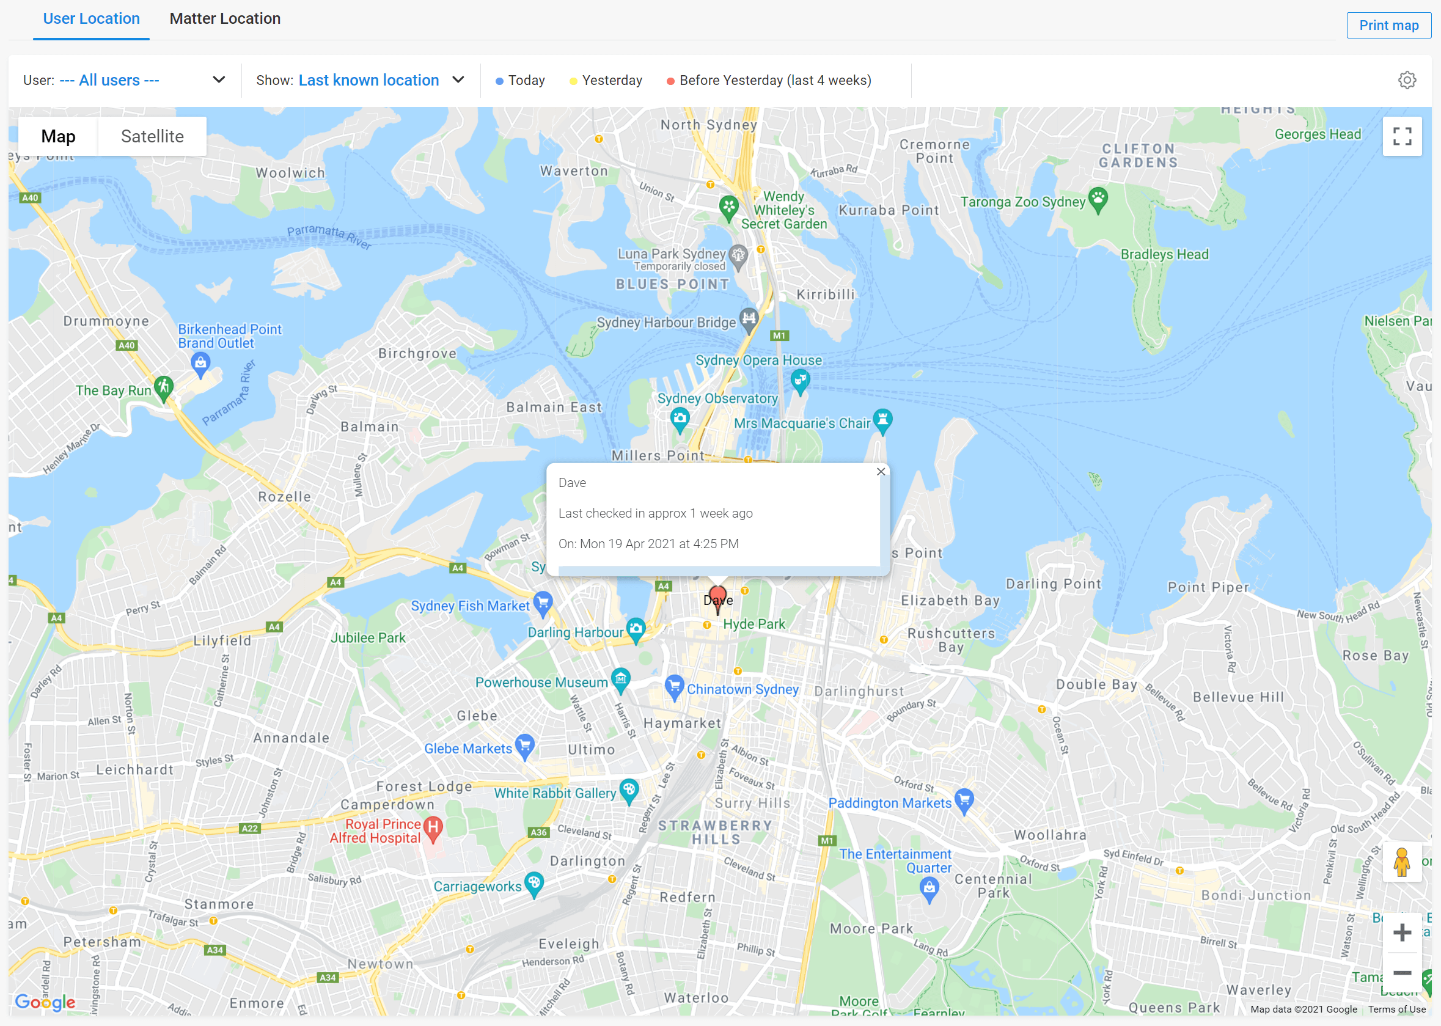Click the blue Today legend dot

pyautogui.click(x=499, y=81)
